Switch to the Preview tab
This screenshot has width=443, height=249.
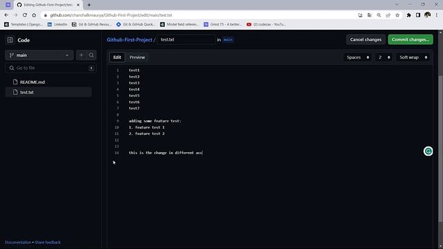pyautogui.click(x=137, y=57)
